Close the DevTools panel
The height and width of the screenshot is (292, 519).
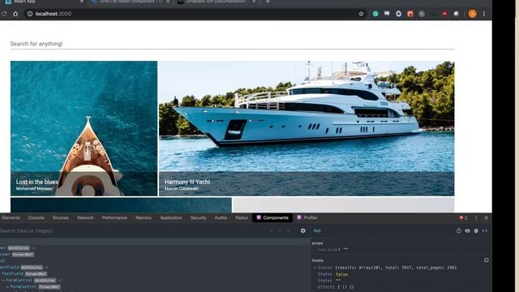(x=486, y=218)
